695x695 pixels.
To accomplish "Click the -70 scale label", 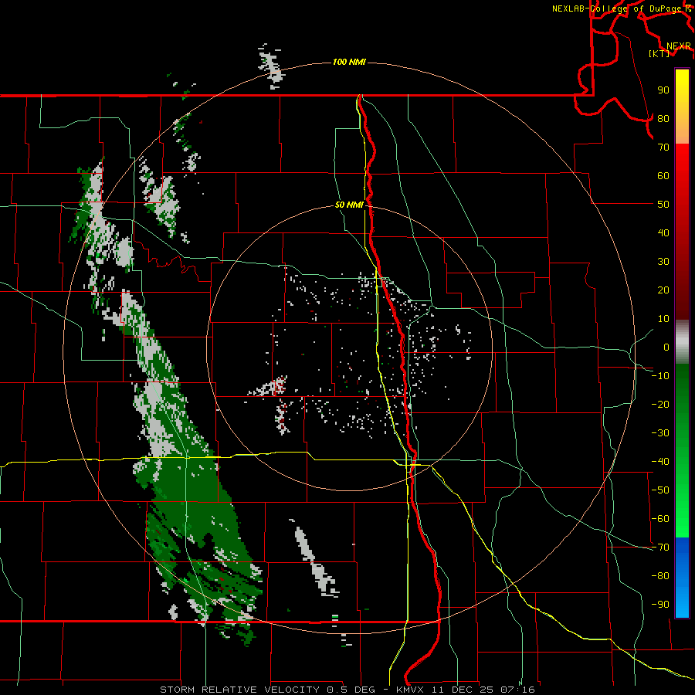I will pos(660,548).
